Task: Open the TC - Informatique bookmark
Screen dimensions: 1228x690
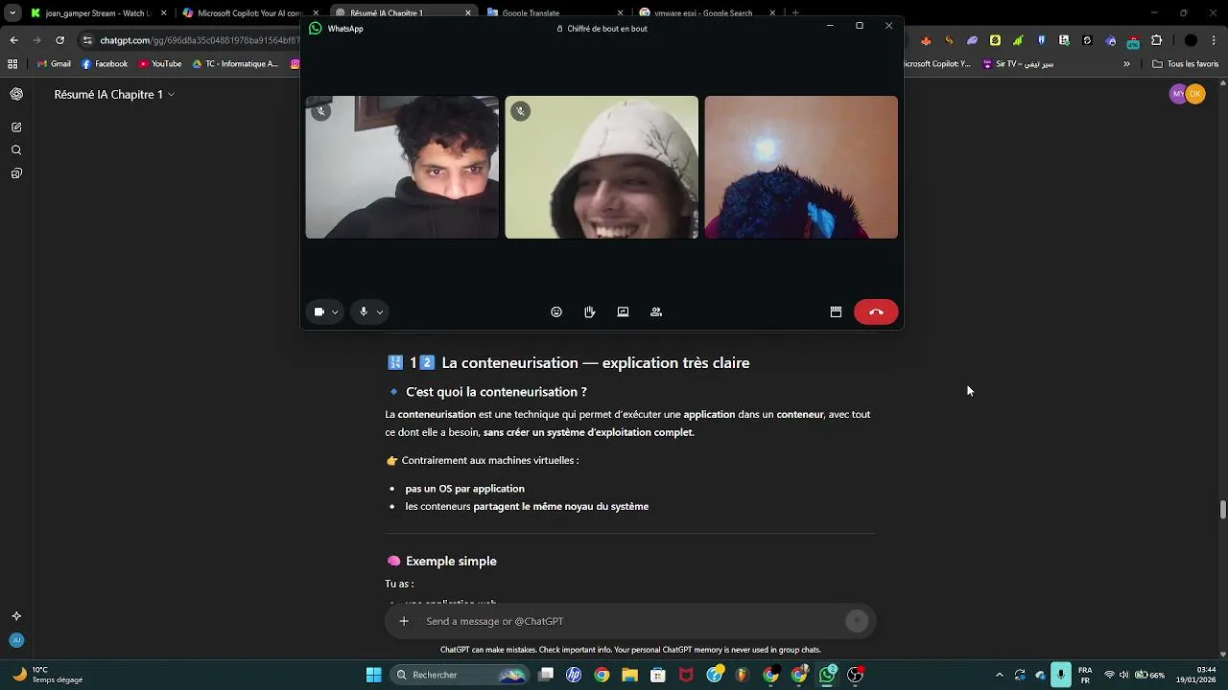Action: [x=235, y=64]
